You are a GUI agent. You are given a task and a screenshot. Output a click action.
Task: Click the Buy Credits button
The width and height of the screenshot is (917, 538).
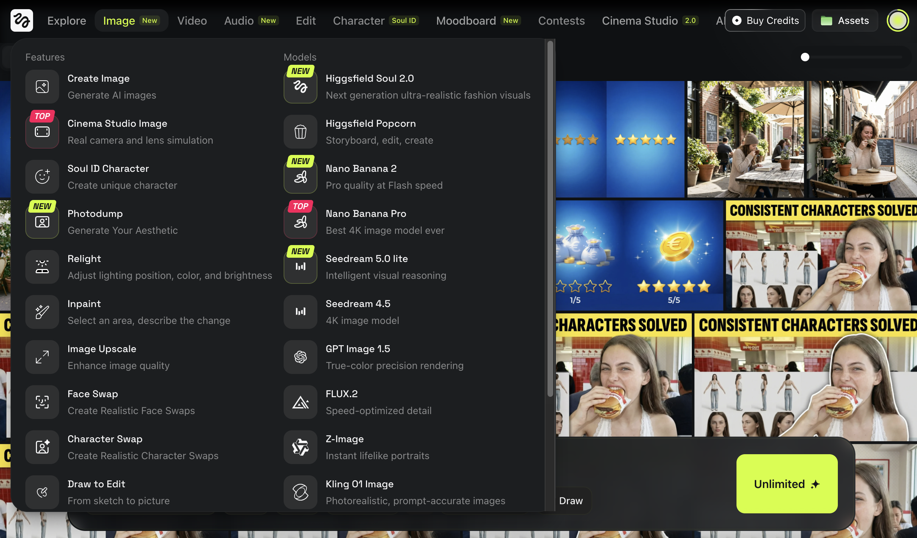click(x=765, y=21)
